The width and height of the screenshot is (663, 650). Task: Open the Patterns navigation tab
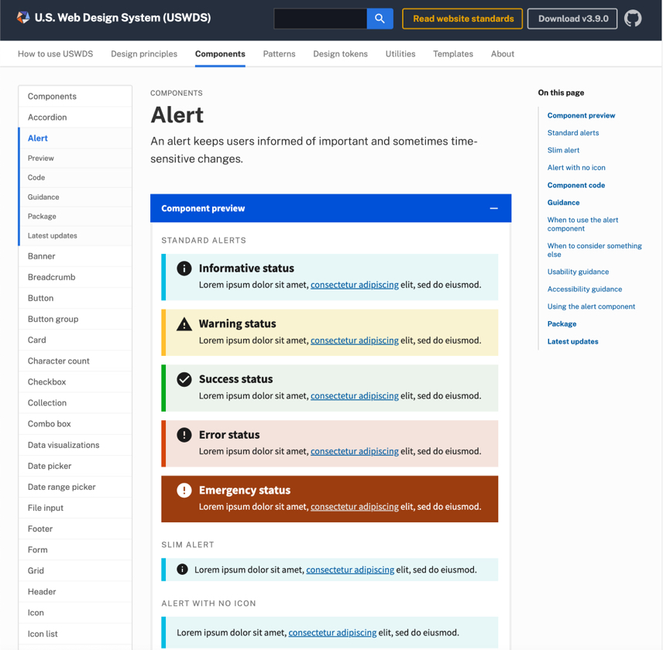pyautogui.click(x=279, y=54)
